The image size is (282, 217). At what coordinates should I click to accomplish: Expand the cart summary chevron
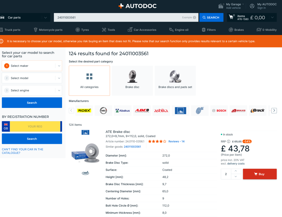click(x=272, y=18)
